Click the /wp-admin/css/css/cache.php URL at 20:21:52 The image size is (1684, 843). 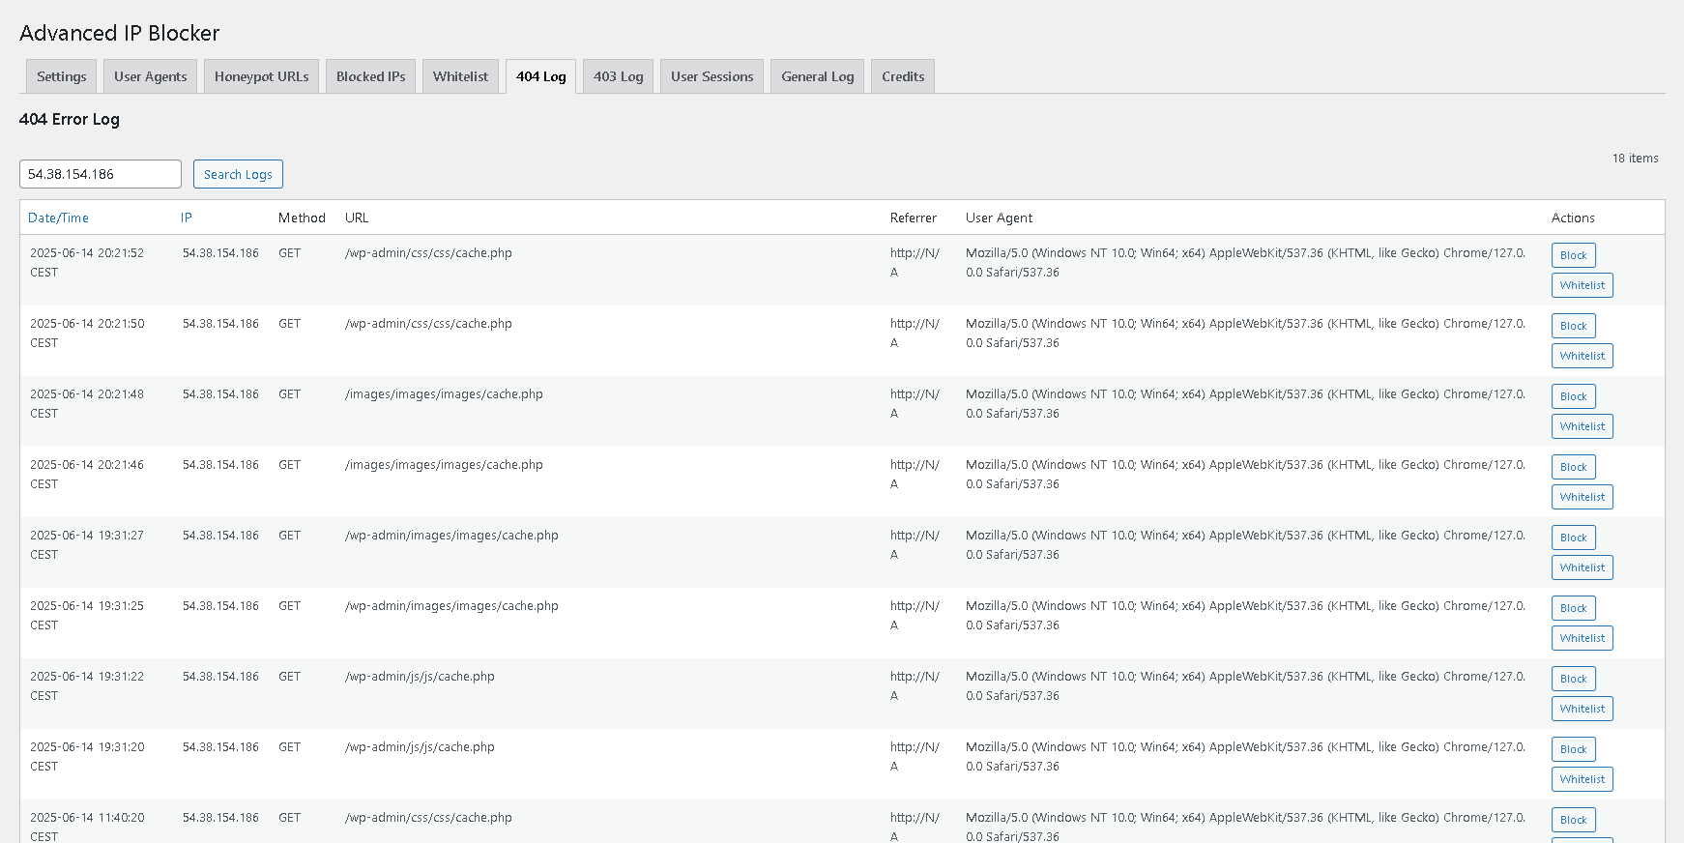point(428,253)
